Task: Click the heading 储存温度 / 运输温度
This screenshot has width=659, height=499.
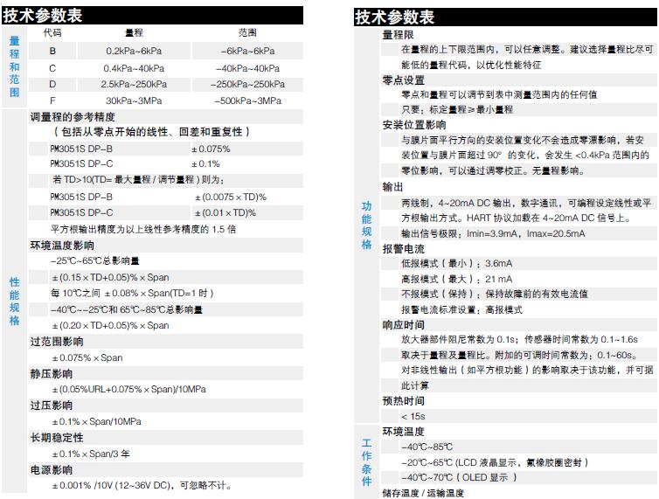Action: 423,493
